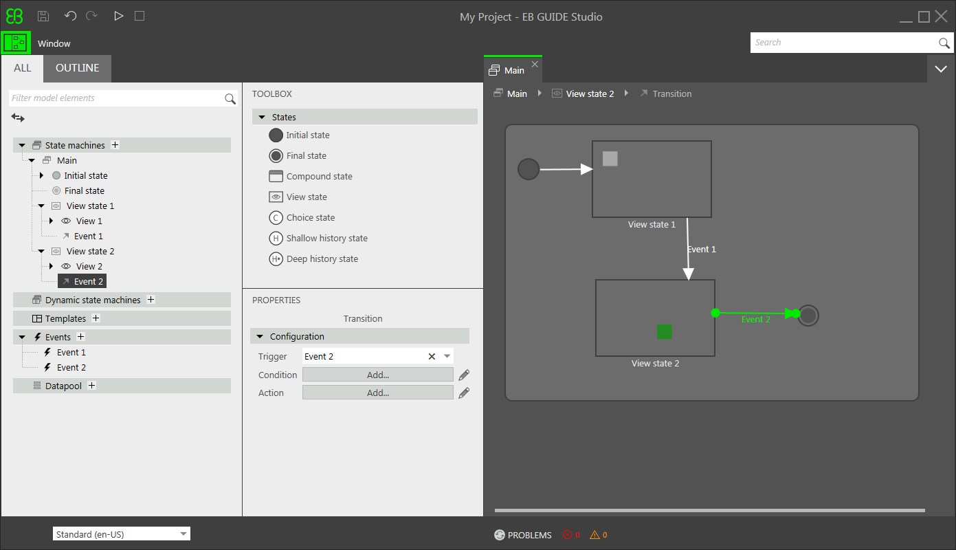Switch to the ALL tab
Image resolution: width=956 pixels, height=550 pixels.
coord(23,68)
